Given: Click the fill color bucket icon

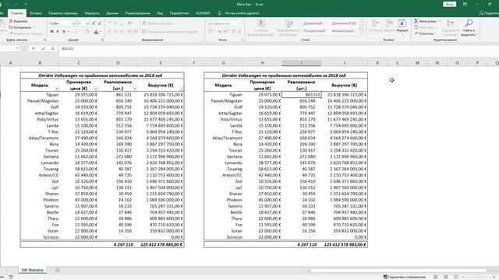Looking at the screenshot, I should coord(87,32).
